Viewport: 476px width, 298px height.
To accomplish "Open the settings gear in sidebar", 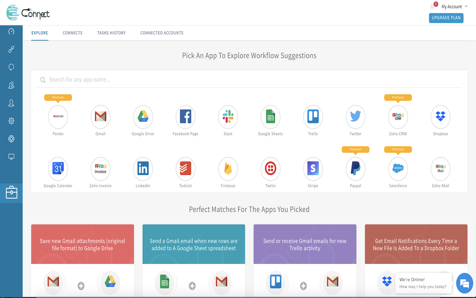I will [11, 121].
